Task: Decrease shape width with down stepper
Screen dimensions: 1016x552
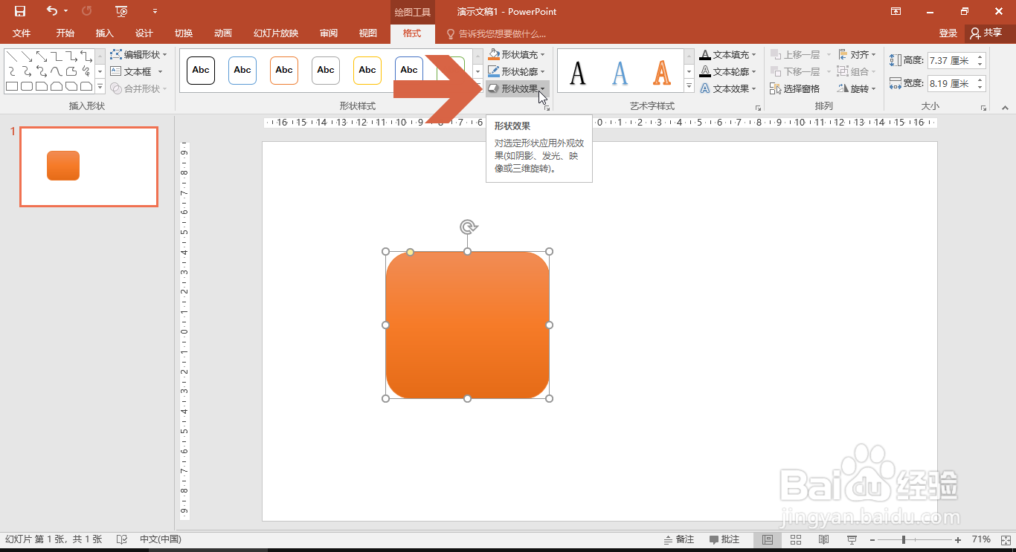Action: point(980,88)
